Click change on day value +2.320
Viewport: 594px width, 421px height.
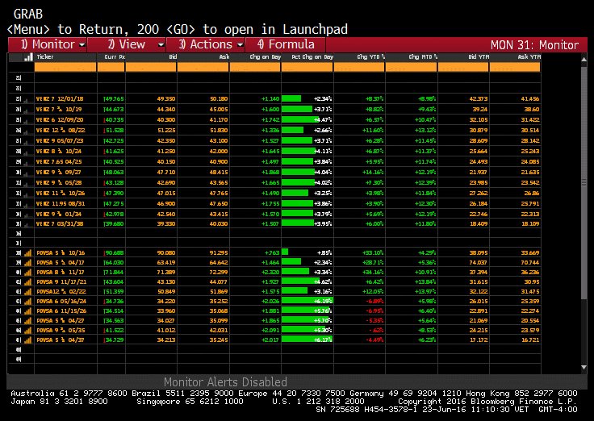coord(270,272)
